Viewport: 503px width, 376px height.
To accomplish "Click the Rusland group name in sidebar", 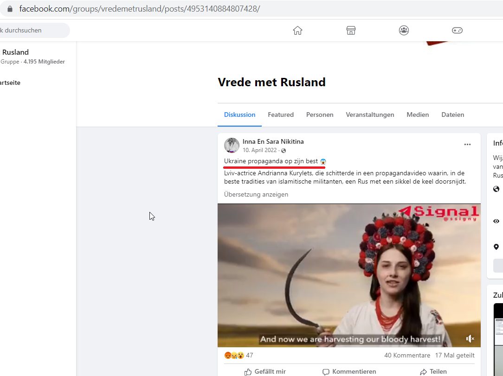I will coord(15,52).
